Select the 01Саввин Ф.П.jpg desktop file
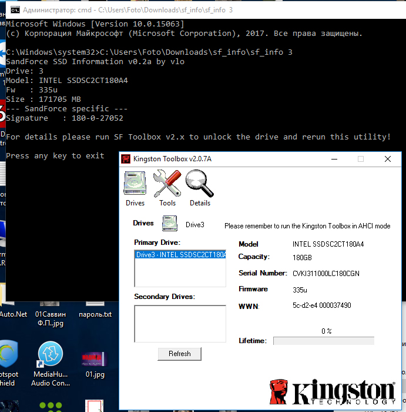 (50, 314)
